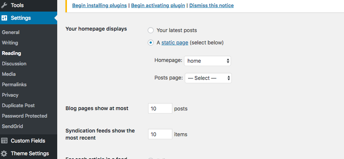Go to the Writing settings submenu
This screenshot has width=344, height=159.
pos(10,43)
